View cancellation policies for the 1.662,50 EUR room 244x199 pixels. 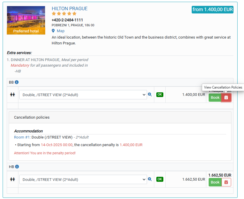226,182
